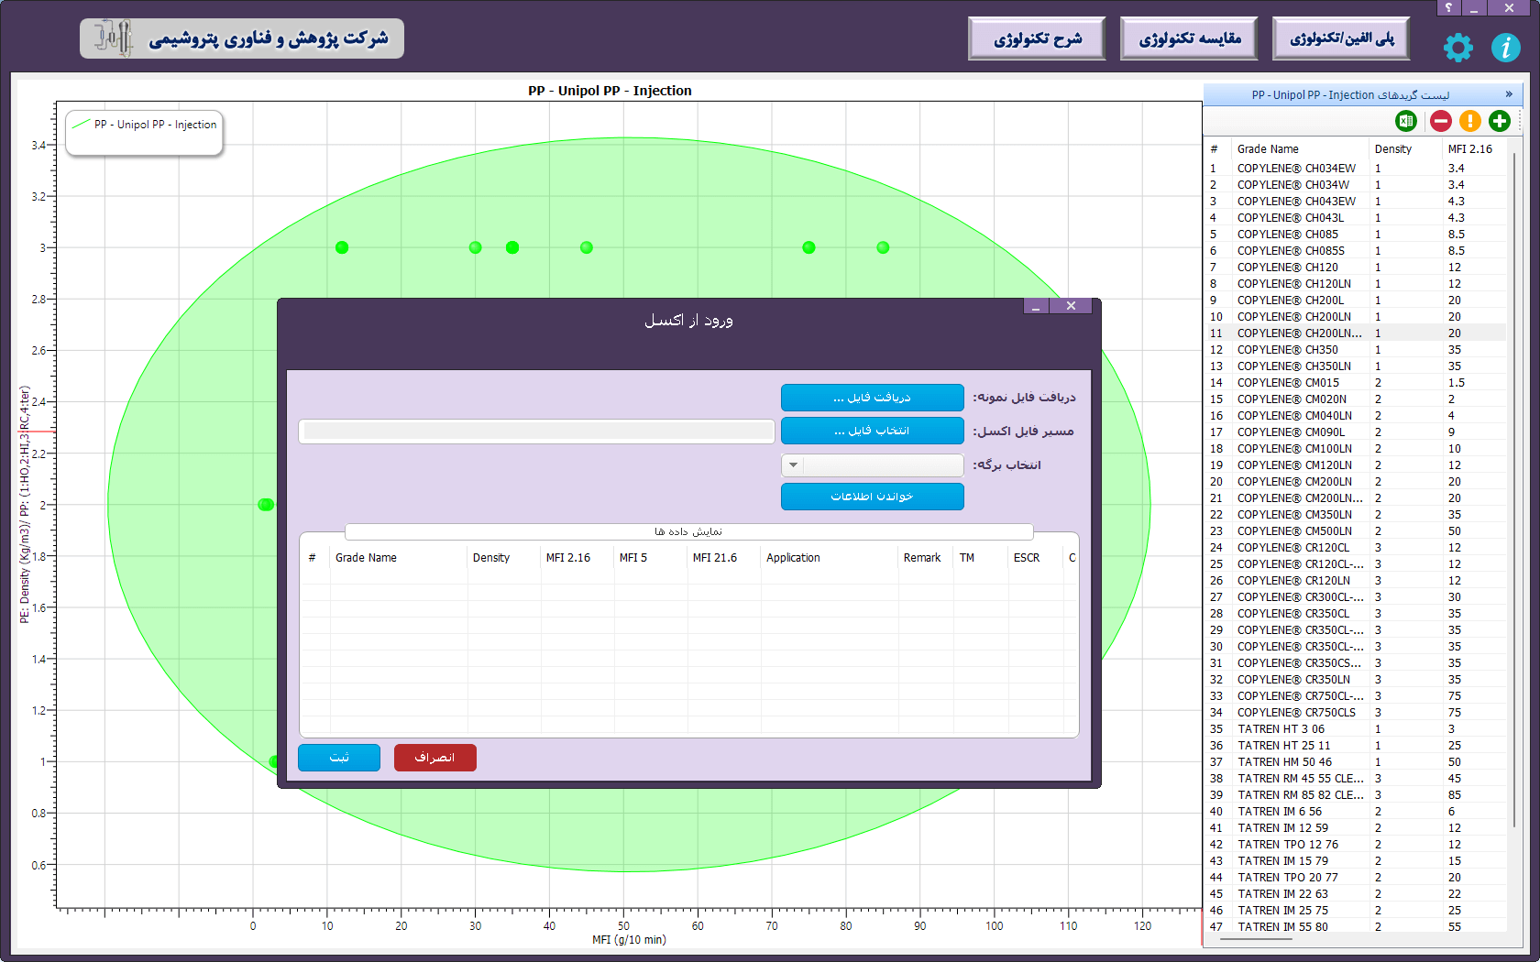Select row COPYLENE® CH034EW
The height and width of the screenshot is (962, 1540).
click(x=1357, y=169)
